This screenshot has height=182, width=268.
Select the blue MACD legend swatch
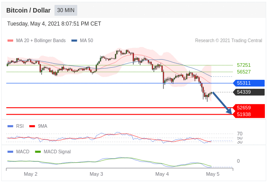(x=10, y=152)
